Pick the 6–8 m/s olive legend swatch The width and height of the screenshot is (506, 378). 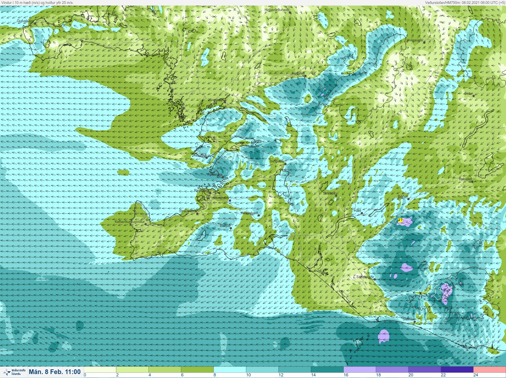click(197, 370)
